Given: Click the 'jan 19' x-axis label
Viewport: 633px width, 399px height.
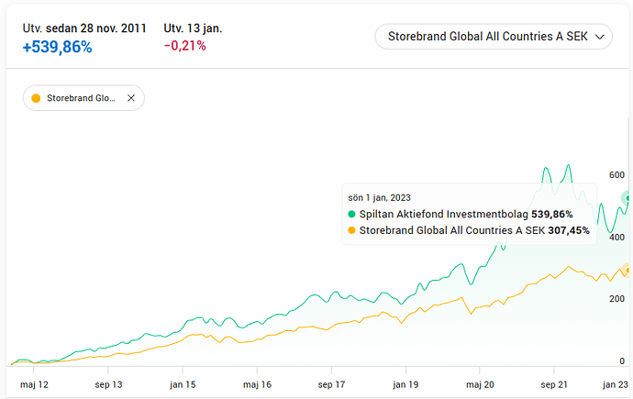Looking at the screenshot, I should coord(405,384).
